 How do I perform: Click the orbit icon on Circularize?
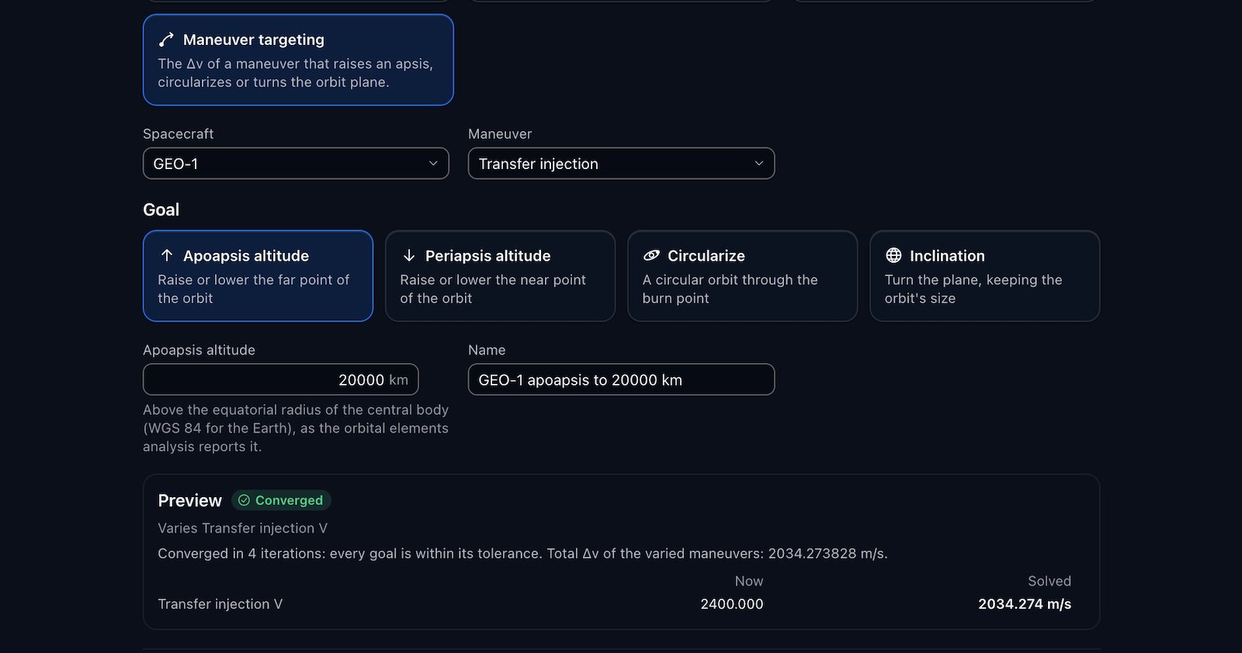point(651,255)
